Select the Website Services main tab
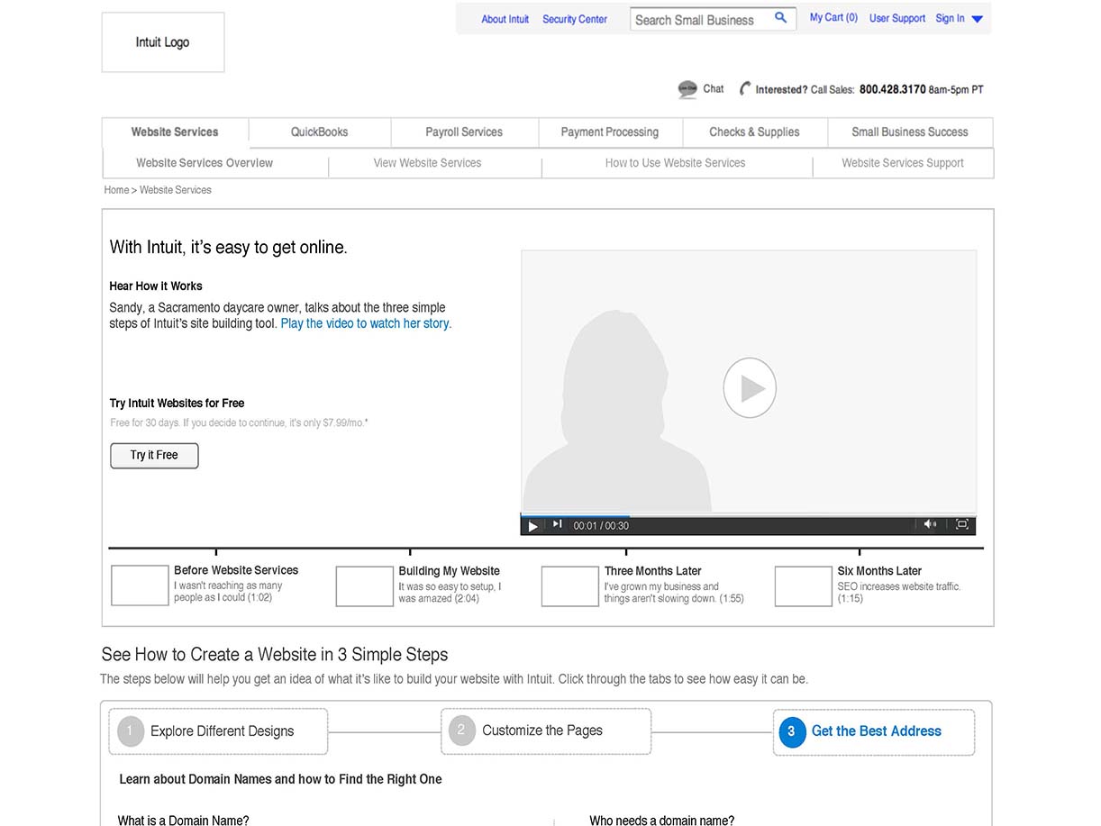 click(175, 132)
